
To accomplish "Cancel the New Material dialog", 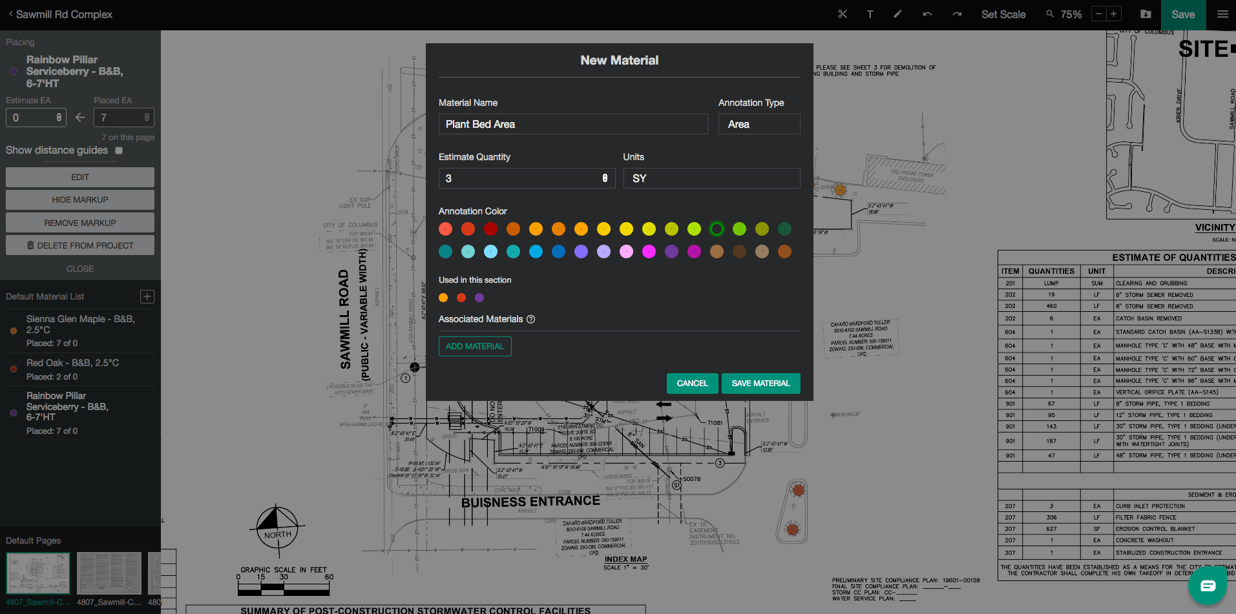I will pyautogui.click(x=692, y=384).
